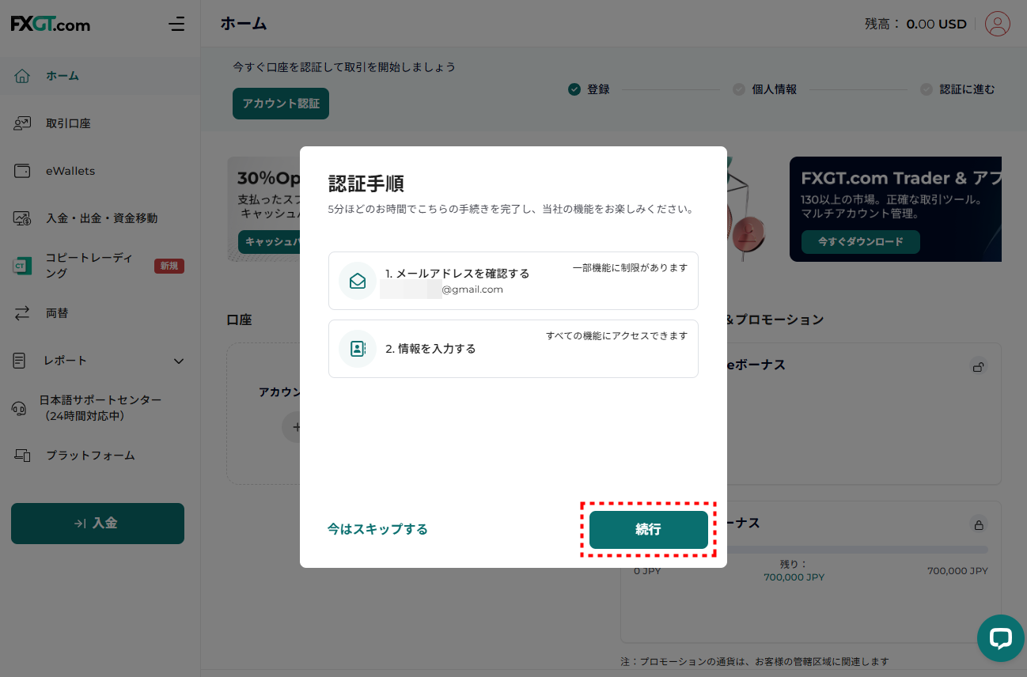
Task: Click the user profile avatar icon
Action: pyautogui.click(x=997, y=24)
